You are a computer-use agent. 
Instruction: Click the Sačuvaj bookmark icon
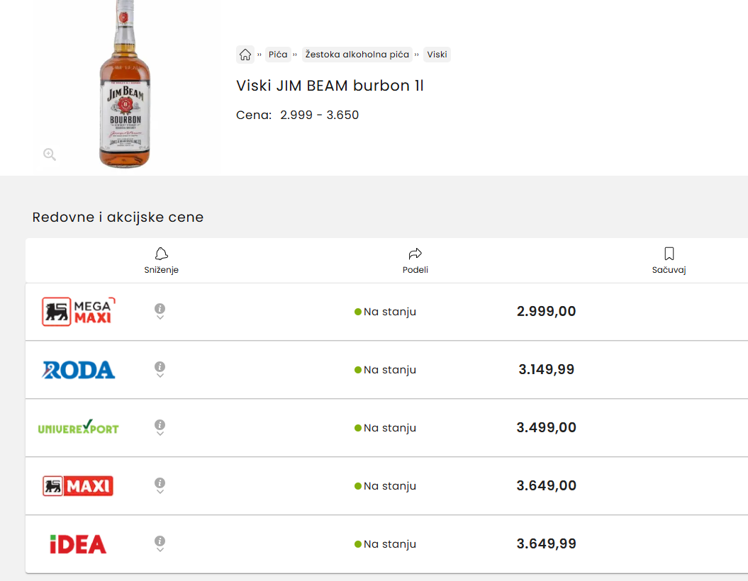click(x=669, y=254)
